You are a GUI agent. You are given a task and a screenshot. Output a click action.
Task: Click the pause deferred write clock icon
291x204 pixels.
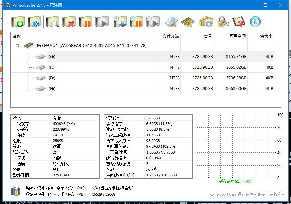tap(137, 22)
